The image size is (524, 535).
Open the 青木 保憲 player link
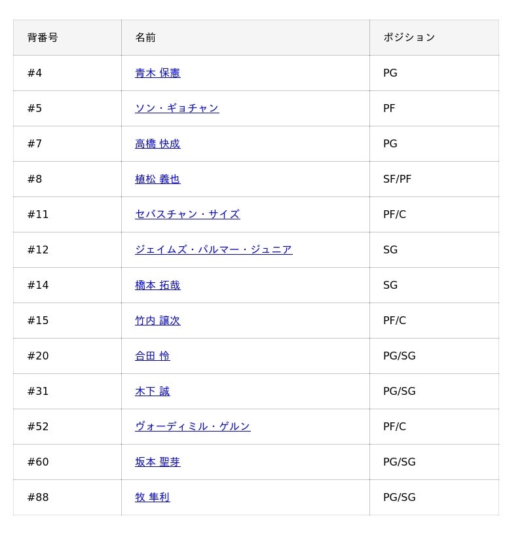pos(157,73)
